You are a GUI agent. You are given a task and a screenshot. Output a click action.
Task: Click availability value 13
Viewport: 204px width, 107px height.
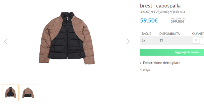(x=161, y=40)
